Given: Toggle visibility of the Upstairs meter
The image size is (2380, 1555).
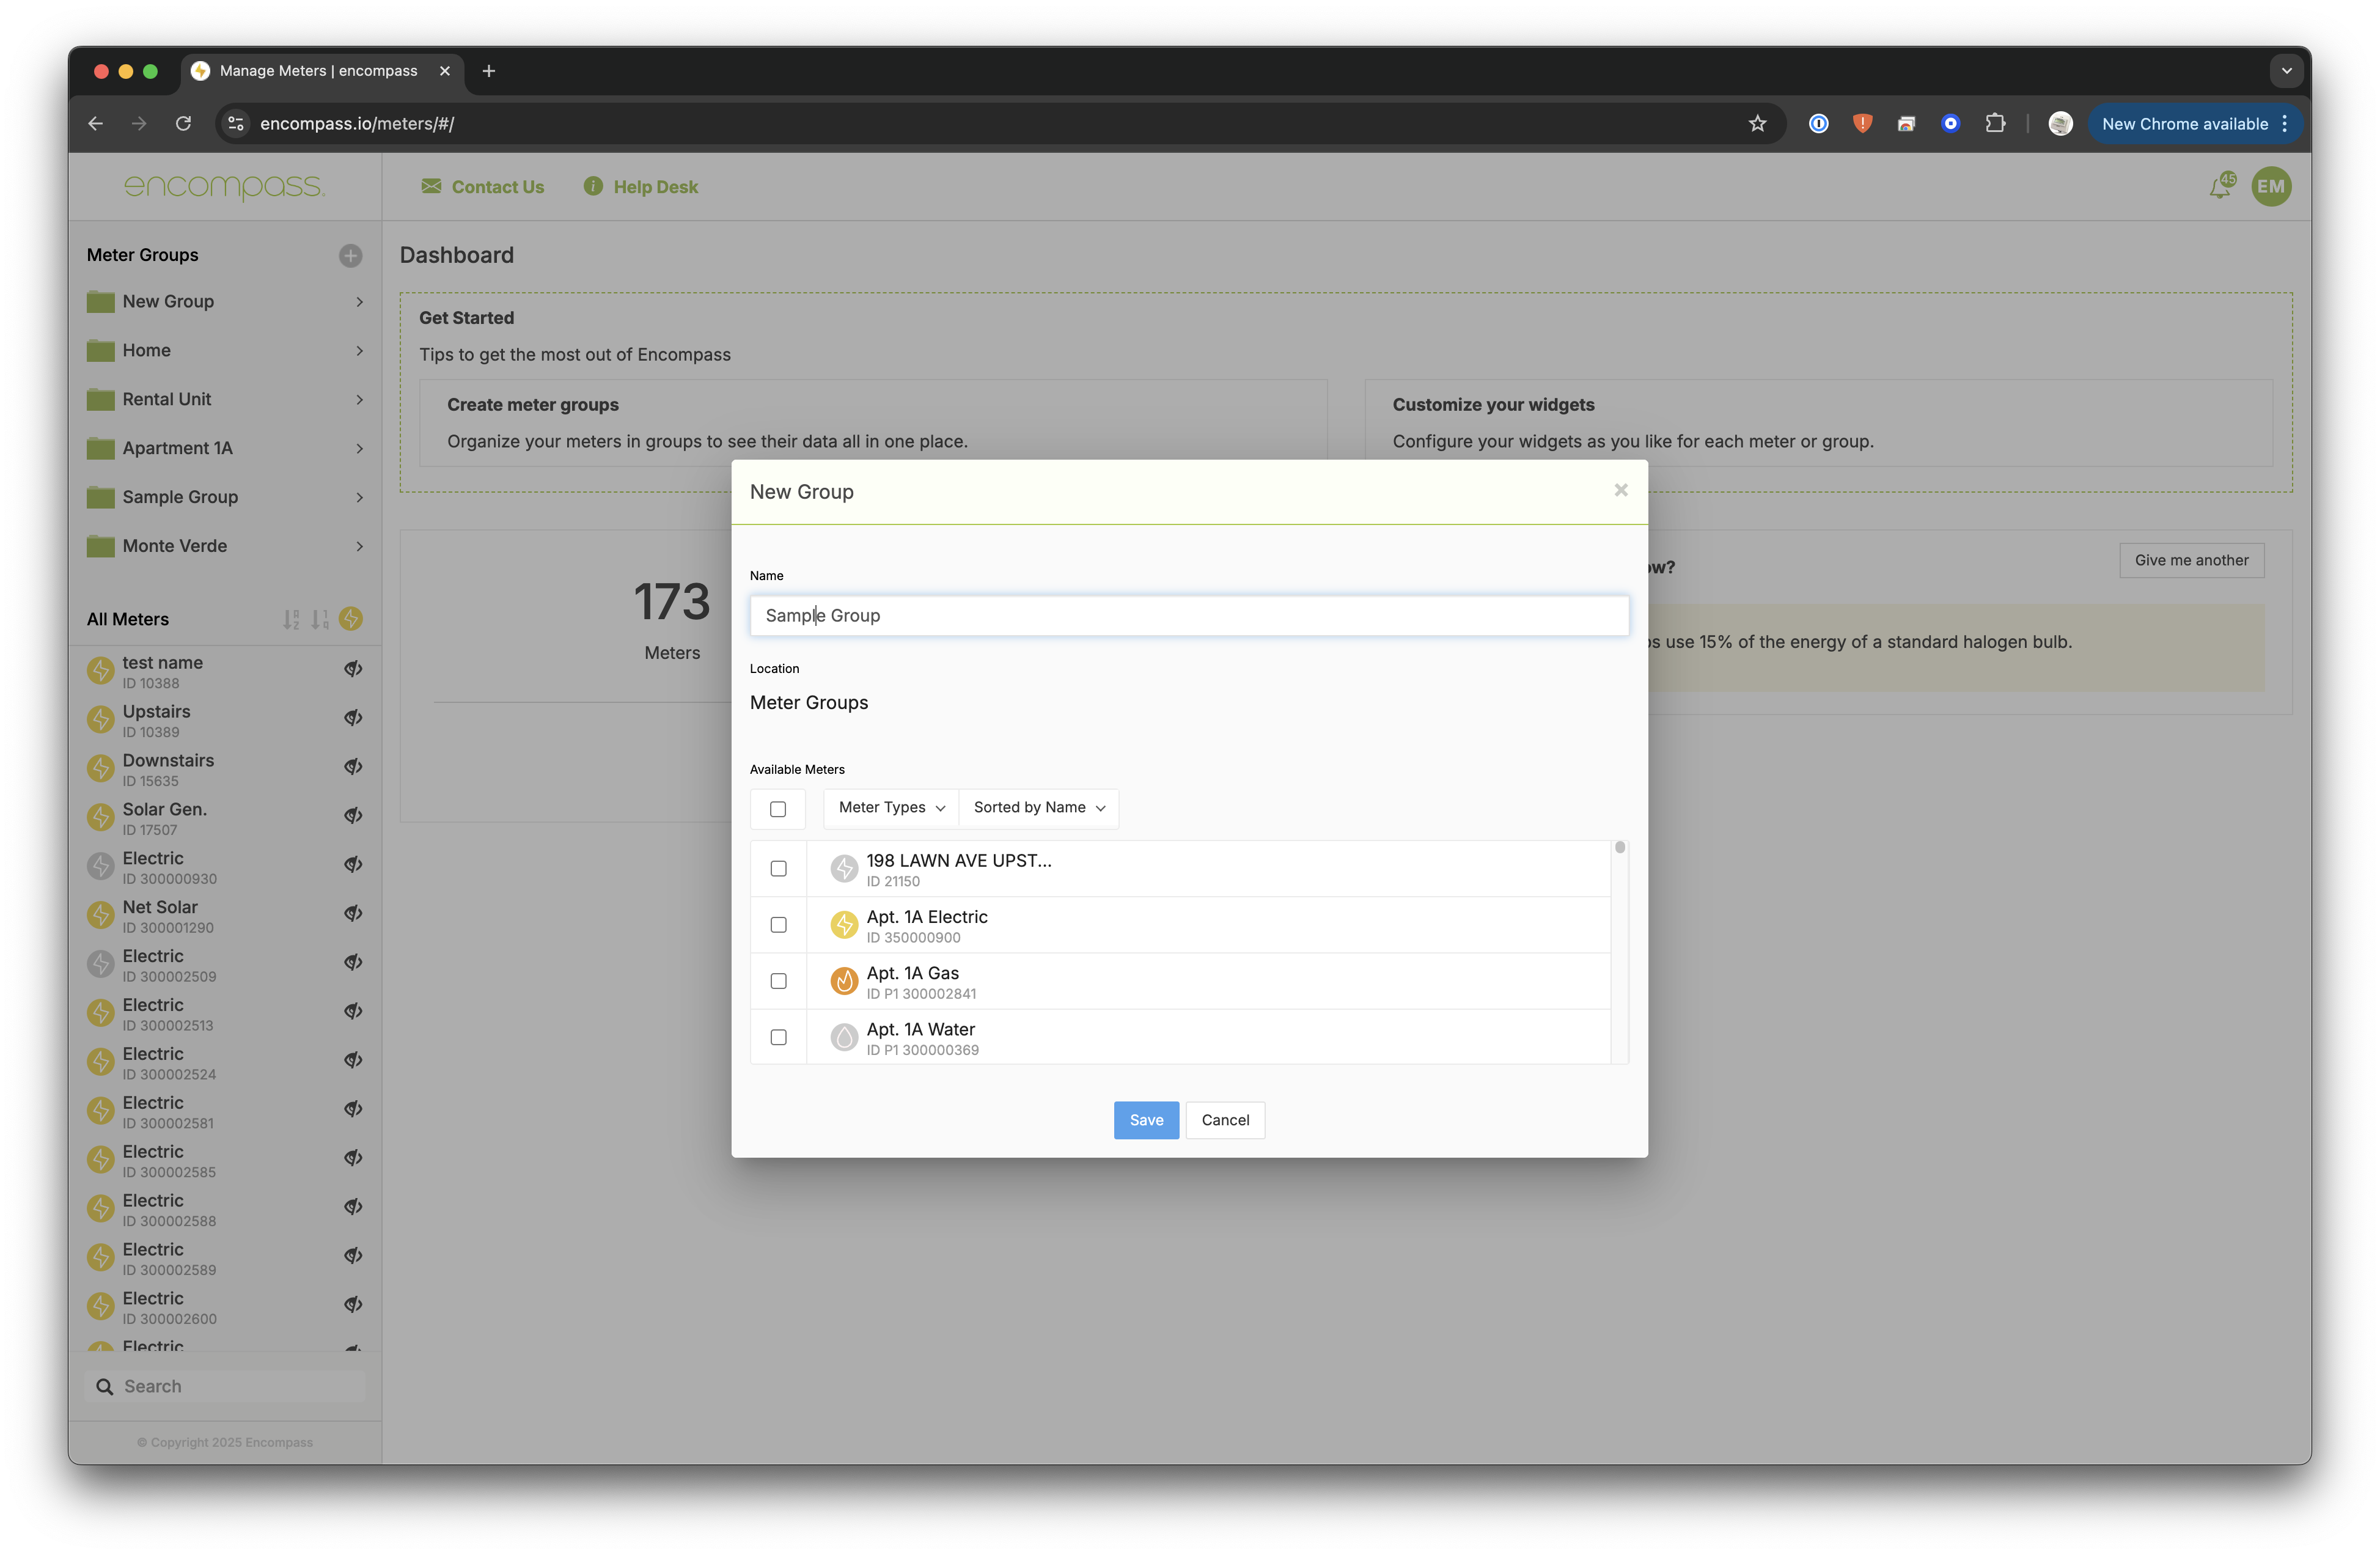Looking at the screenshot, I should pyautogui.click(x=353, y=718).
